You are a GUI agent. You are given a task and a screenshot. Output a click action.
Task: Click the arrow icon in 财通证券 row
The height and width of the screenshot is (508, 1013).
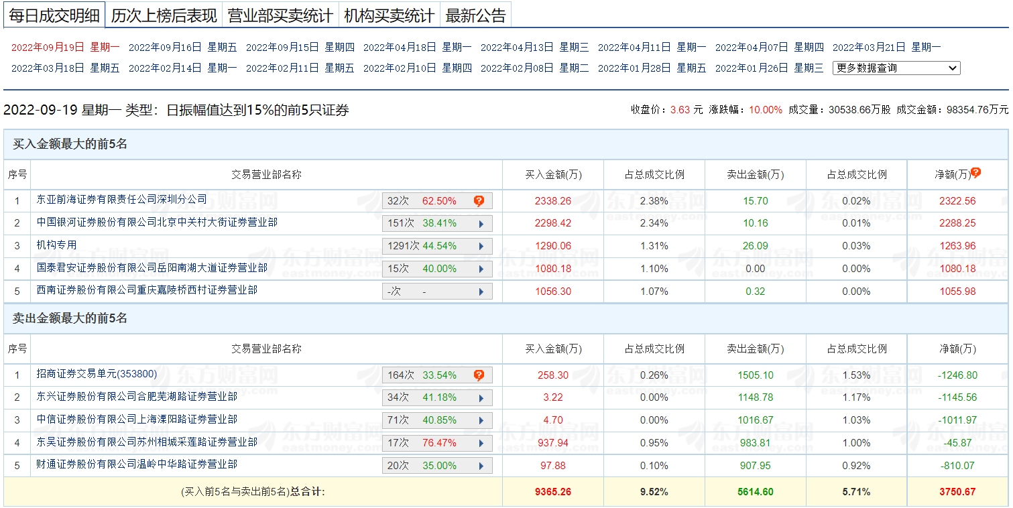click(x=481, y=466)
